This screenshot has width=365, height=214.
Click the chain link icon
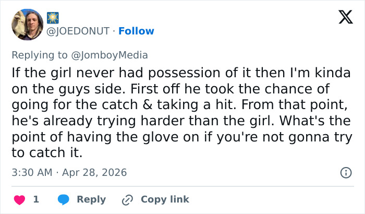pos(127,199)
